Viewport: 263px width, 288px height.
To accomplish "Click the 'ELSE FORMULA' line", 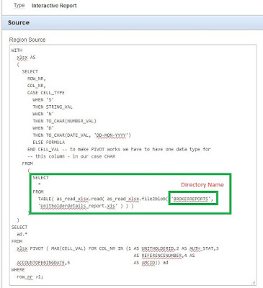I will click(x=49, y=143).
